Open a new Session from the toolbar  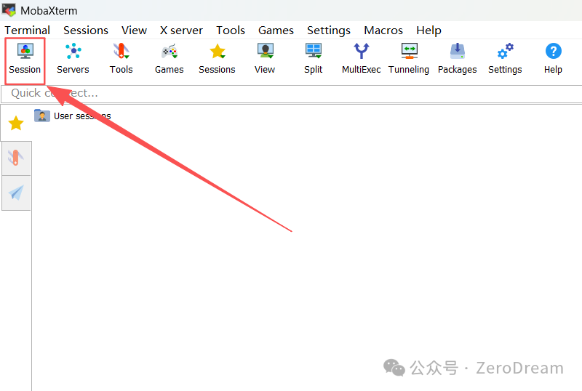[25, 60]
